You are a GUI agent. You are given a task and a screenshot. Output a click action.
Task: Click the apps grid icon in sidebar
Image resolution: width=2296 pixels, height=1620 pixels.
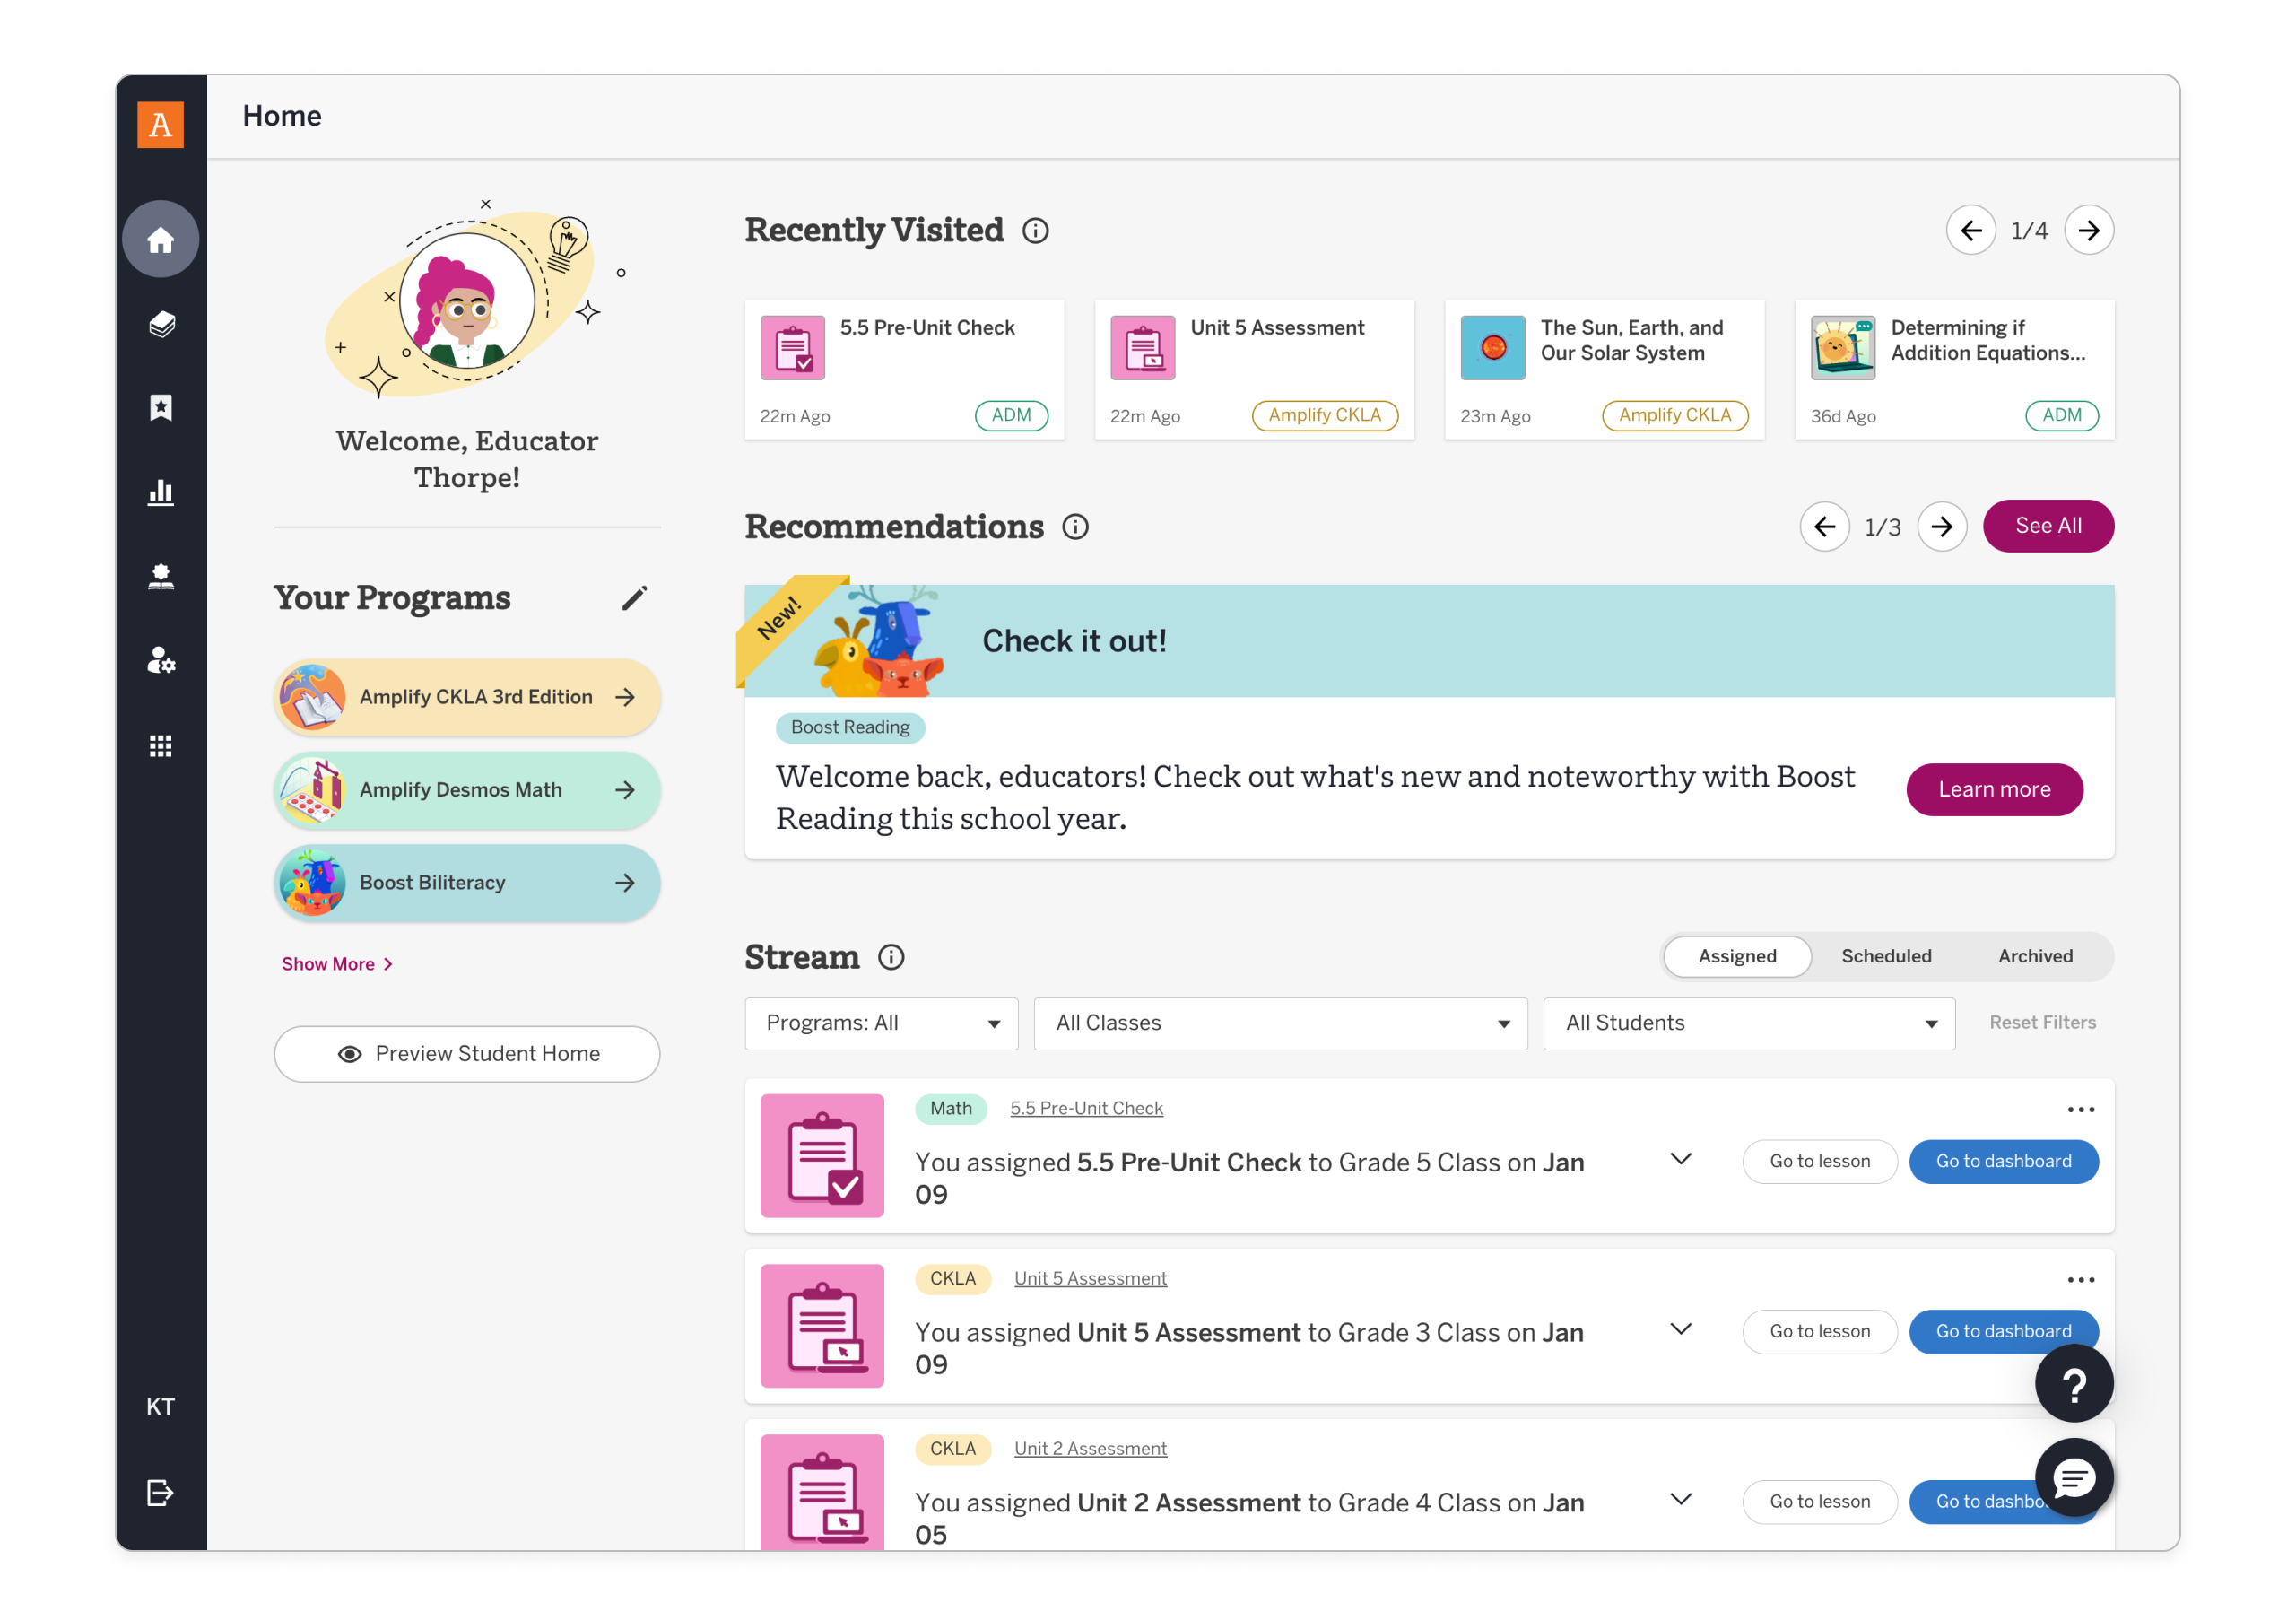click(x=161, y=745)
